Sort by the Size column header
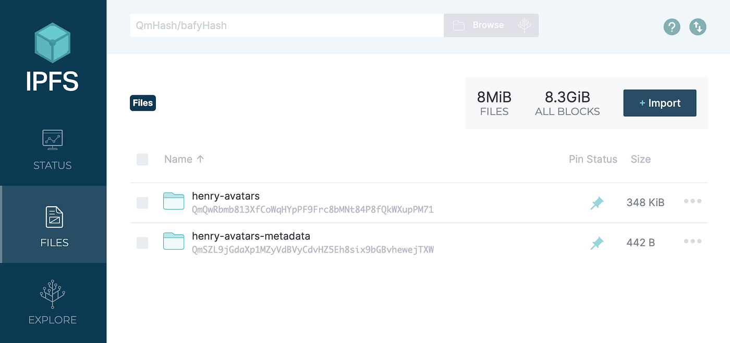Viewport: 730px width, 343px height. pos(641,159)
